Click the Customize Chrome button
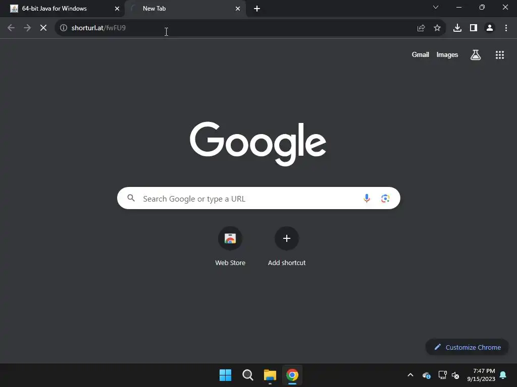 click(x=467, y=347)
